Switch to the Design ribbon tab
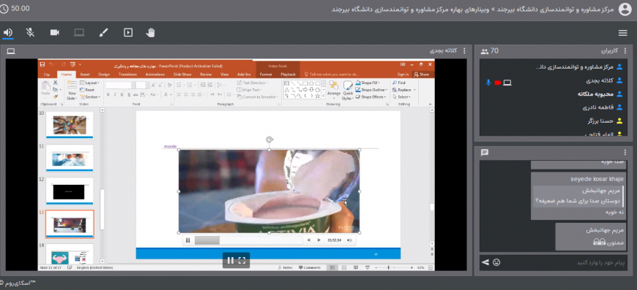 pyautogui.click(x=104, y=75)
